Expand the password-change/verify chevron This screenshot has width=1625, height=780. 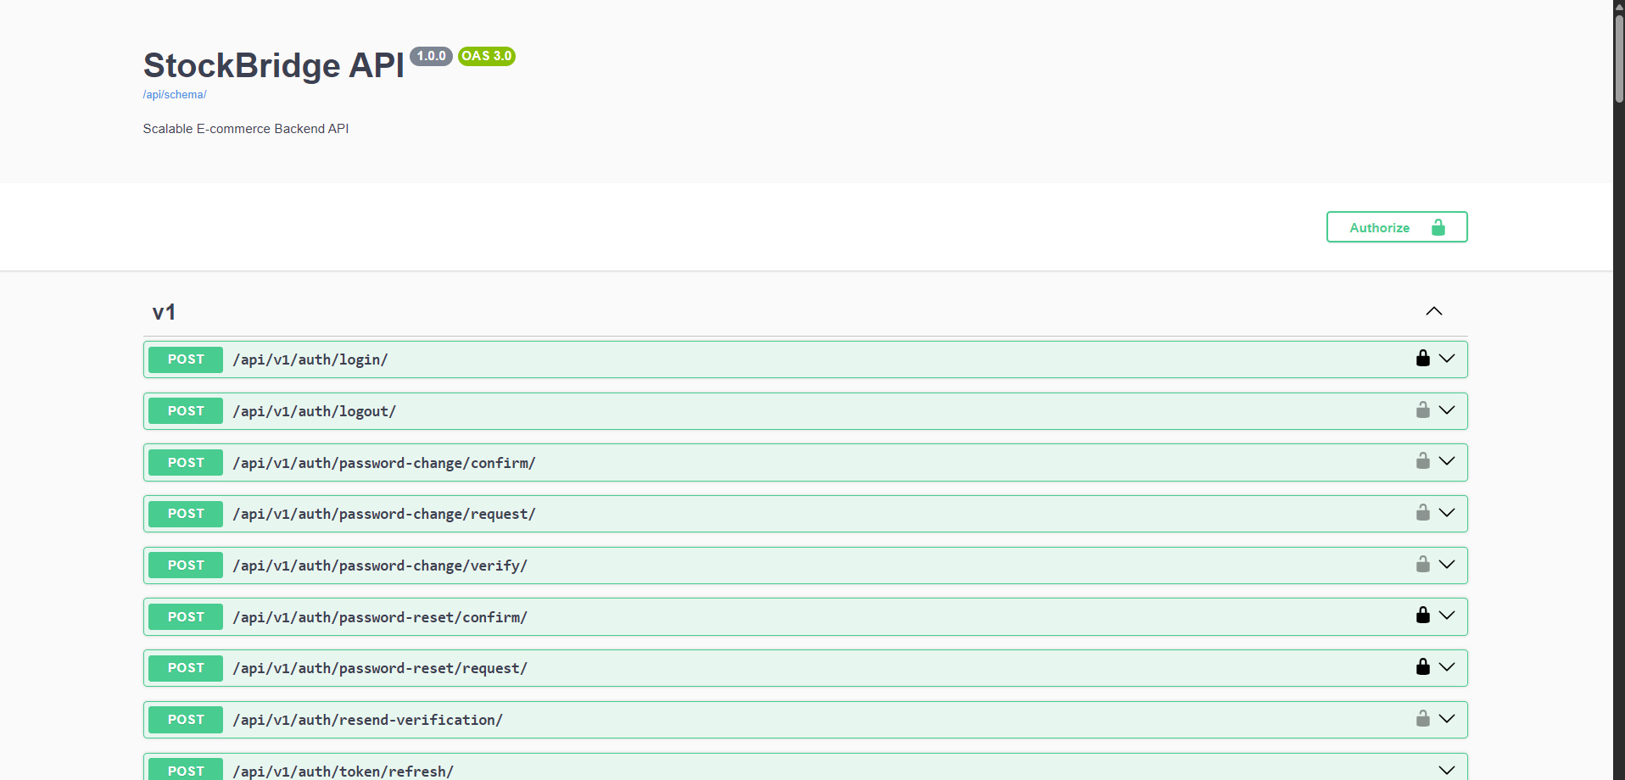(x=1447, y=564)
